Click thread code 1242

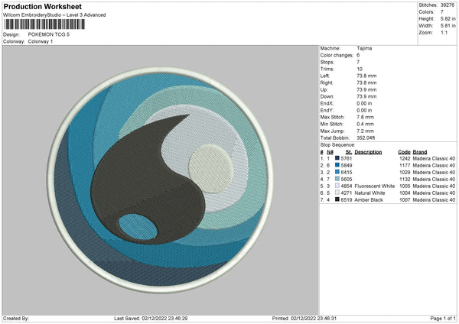coord(405,158)
